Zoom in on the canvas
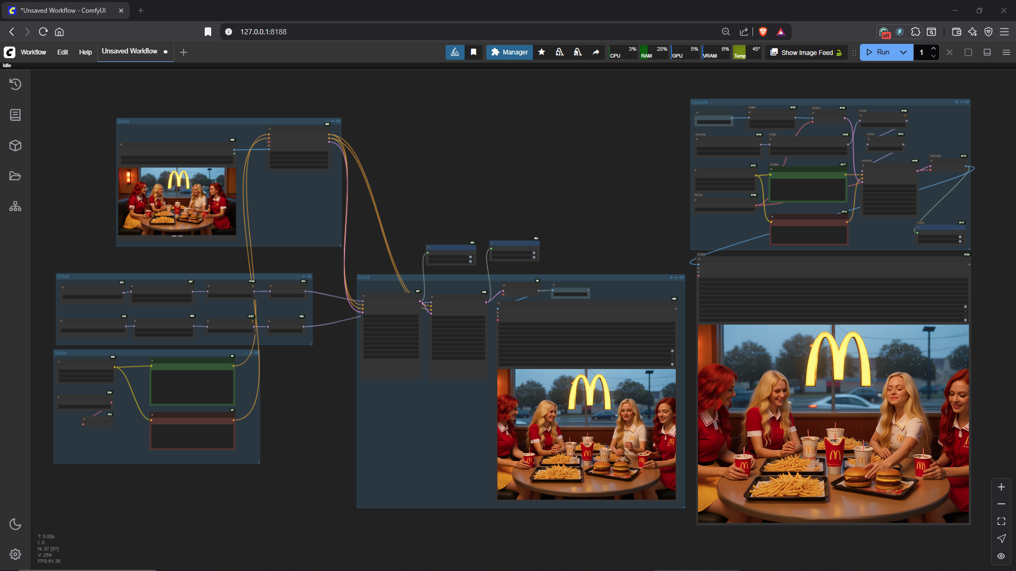Image resolution: width=1016 pixels, height=571 pixels. point(1001,487)
